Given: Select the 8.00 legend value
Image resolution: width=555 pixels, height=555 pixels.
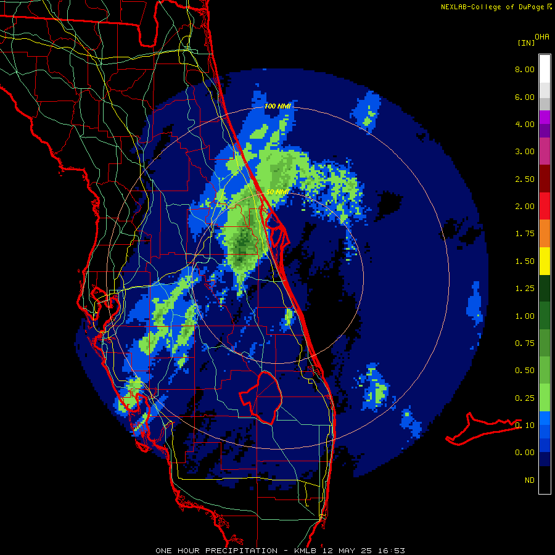Looking at the screenshot, I should (525, 69).
